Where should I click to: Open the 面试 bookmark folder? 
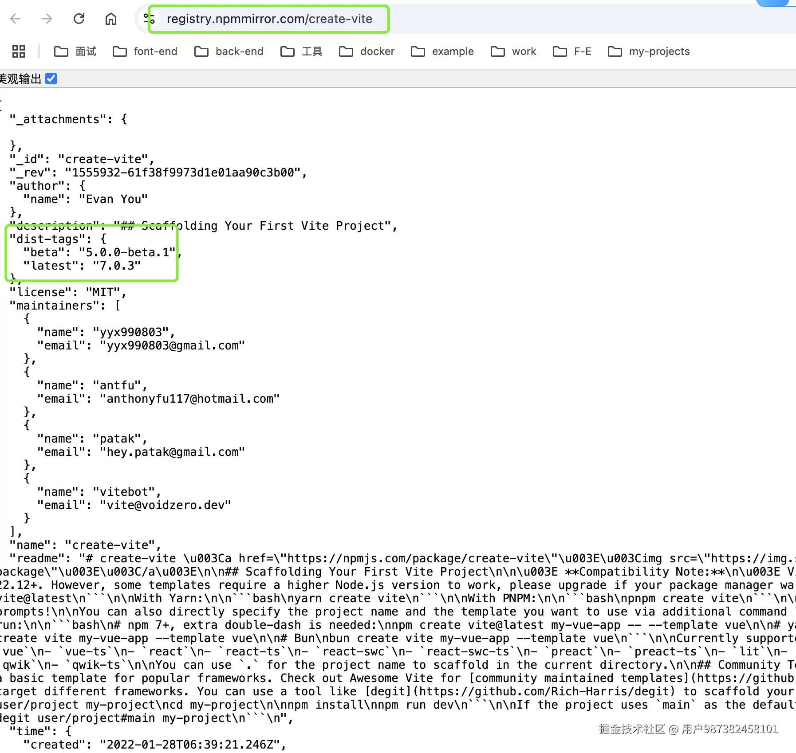point(75,51)
